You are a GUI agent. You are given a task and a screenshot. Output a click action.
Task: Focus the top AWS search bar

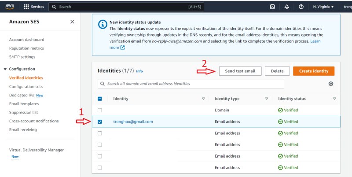click(x=126, y=7)
